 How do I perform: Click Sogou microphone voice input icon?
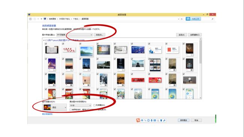(x=152, y=120)
